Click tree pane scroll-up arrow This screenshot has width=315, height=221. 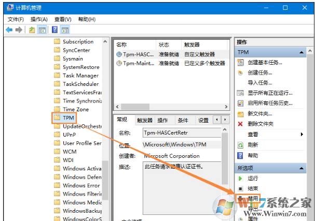tap(105, 41)
